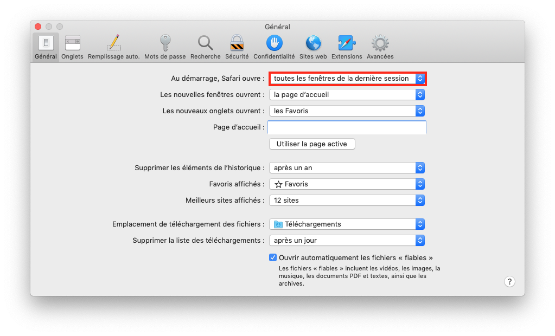Open Les nouveaux onglets ouvrent dropdown
This screenshot has width=555, height=336.
[x=347, y=111]
